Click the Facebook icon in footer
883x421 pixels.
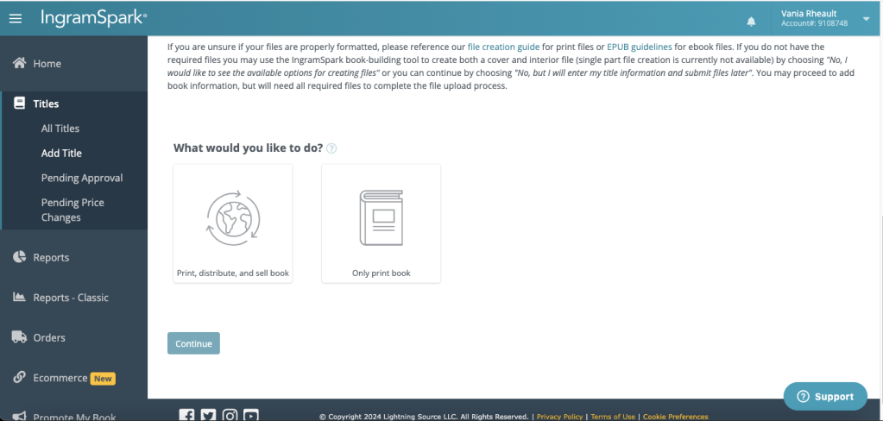click(186, 415)
